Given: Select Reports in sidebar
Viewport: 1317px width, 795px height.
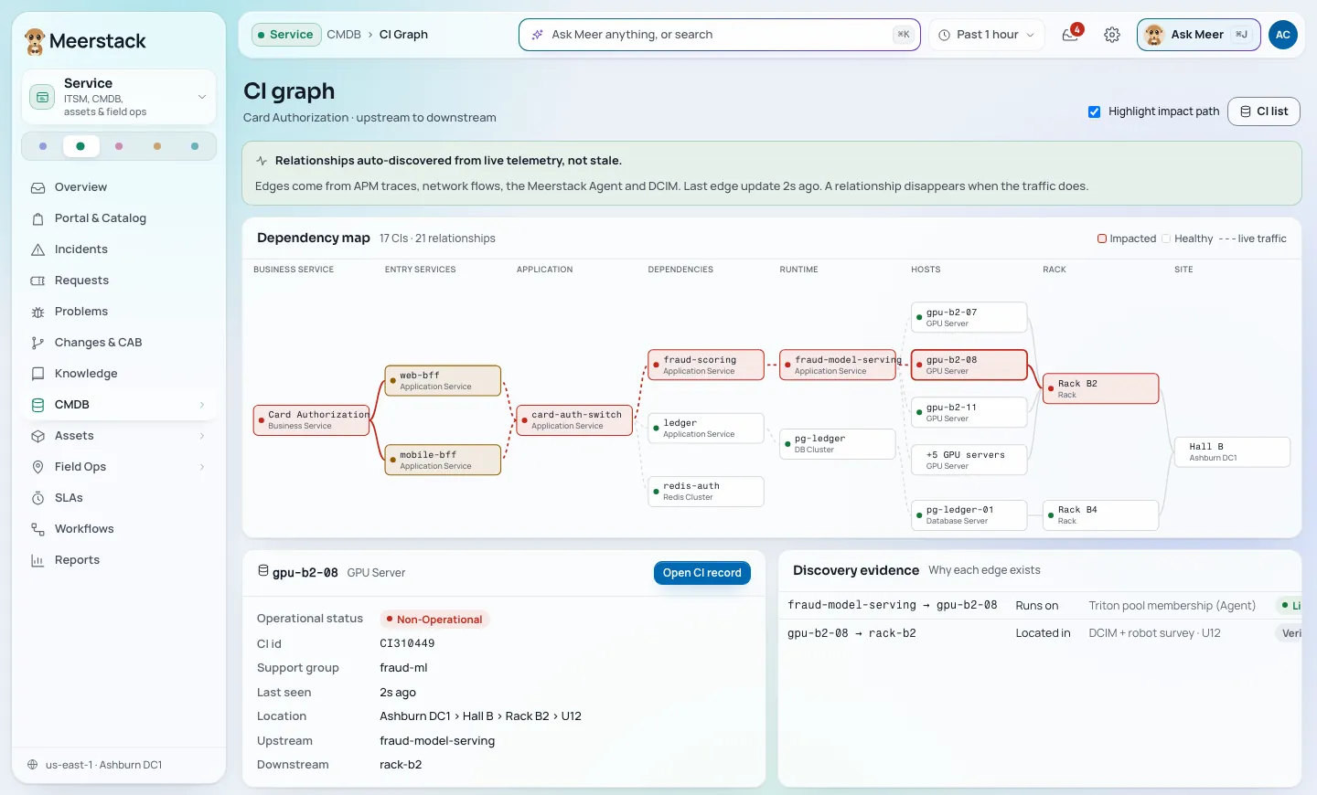Looking at the screenshot, I should pos(119,560).
